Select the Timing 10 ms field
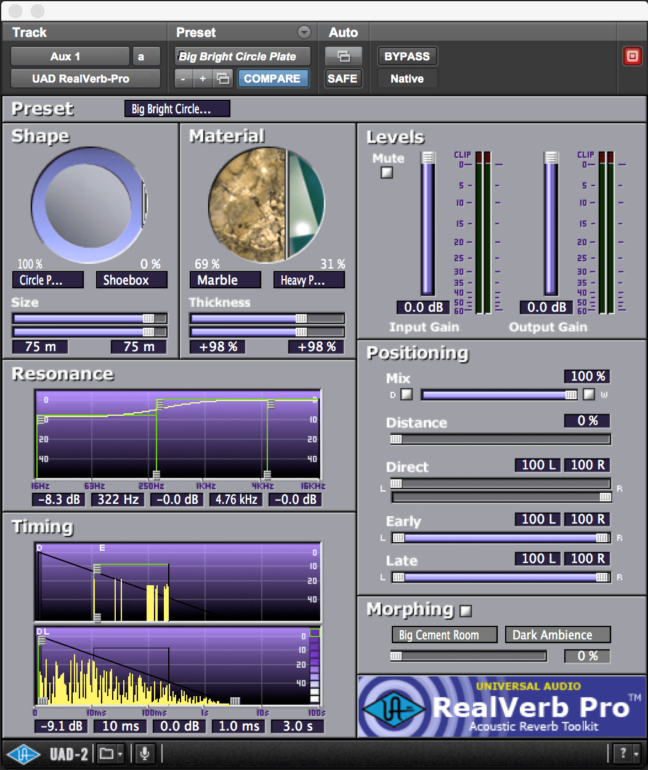The width and height of the screenshot is (648, 770). tap(120, 726)
